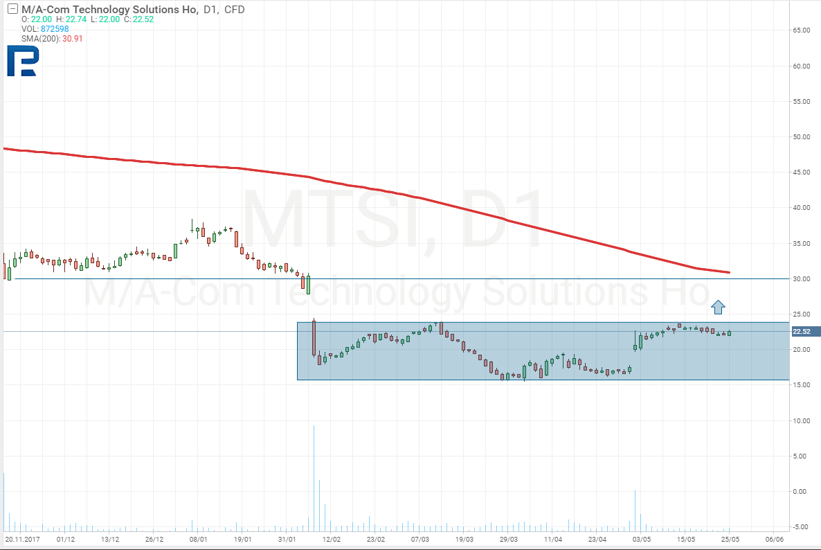
Task: Click the SMA(200): 30.91 indicator label
Action: click(x=52, y=39)
